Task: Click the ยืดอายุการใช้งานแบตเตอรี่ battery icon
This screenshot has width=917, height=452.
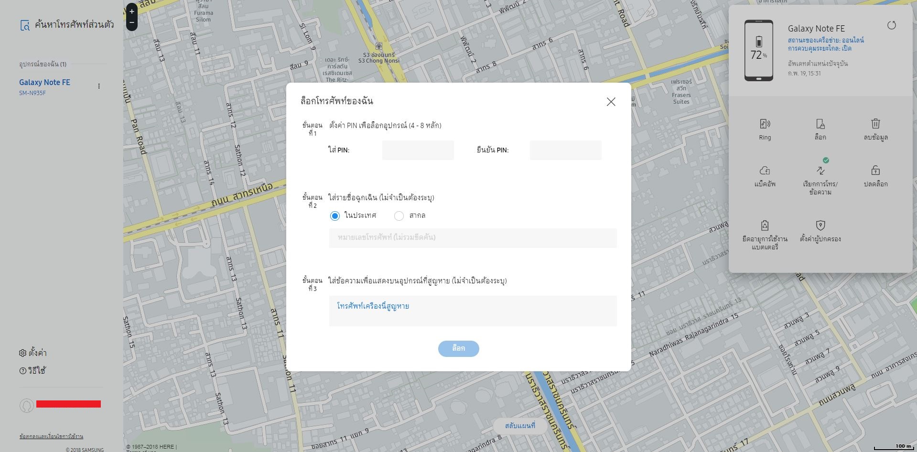Action: [x=765, y=226]
